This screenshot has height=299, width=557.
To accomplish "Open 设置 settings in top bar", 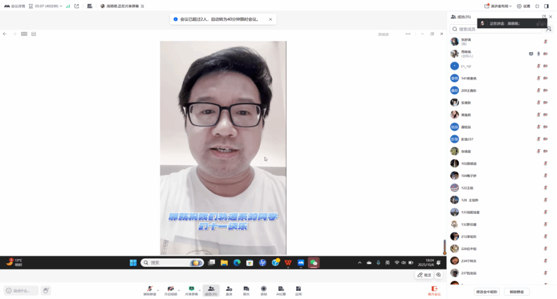I will point(523,6).
